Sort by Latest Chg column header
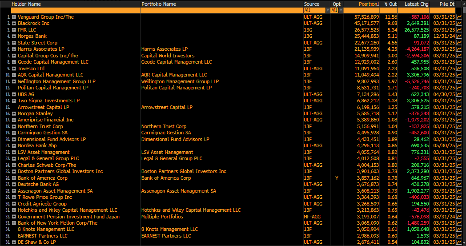This screenshot has height=246, width=466. [416, 4]
